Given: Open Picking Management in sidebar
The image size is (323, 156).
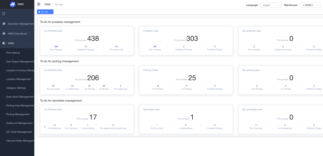Looking at the screenshot, I should pos(18,114).
